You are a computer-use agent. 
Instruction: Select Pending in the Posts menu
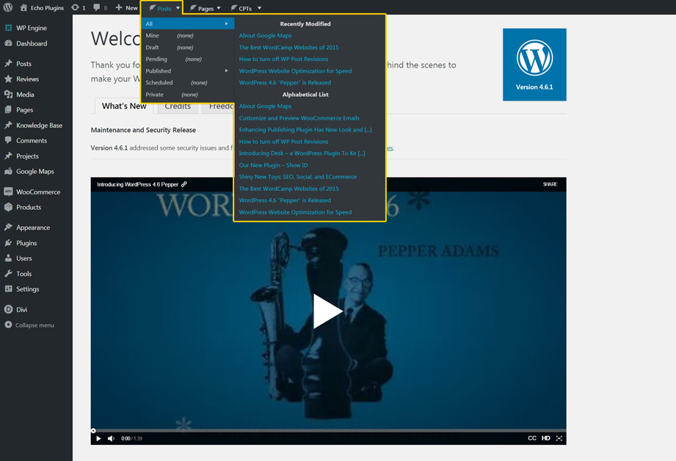click(156, 59)
